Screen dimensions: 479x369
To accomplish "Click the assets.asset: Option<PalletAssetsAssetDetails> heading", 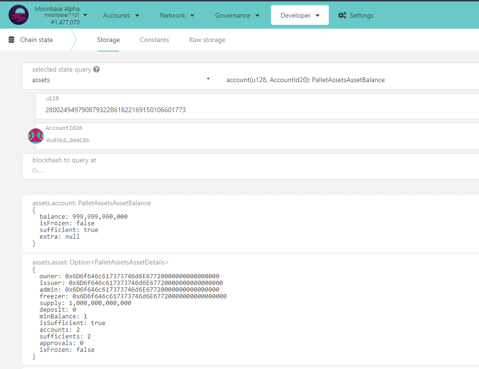I will 101,262.
